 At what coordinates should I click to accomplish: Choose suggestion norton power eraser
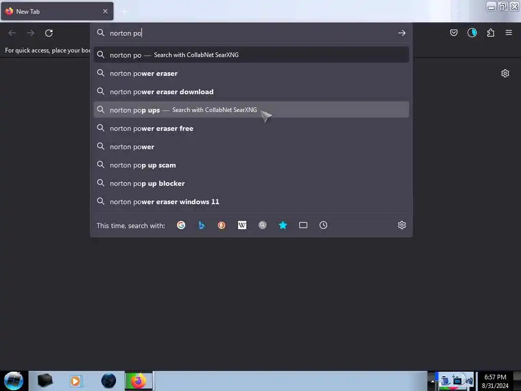pyautogui.click(x=251, y=73)
